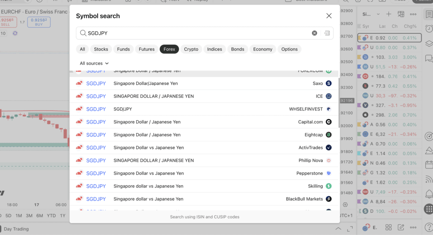
Task: Open the news feed sidebar icon
Action: pos(429,179)
